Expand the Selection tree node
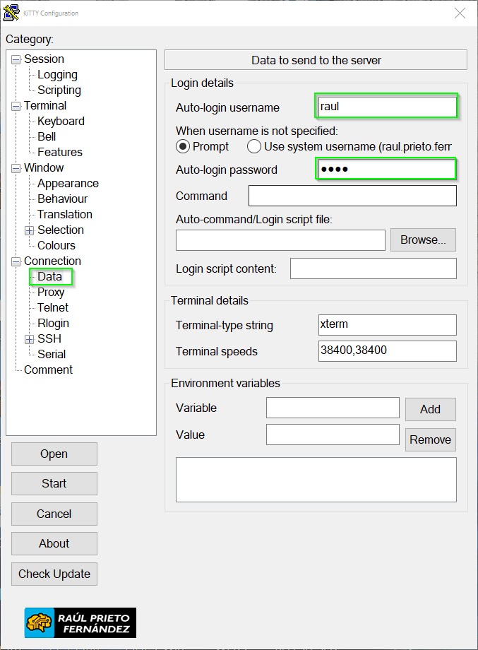 pos(29,230)
